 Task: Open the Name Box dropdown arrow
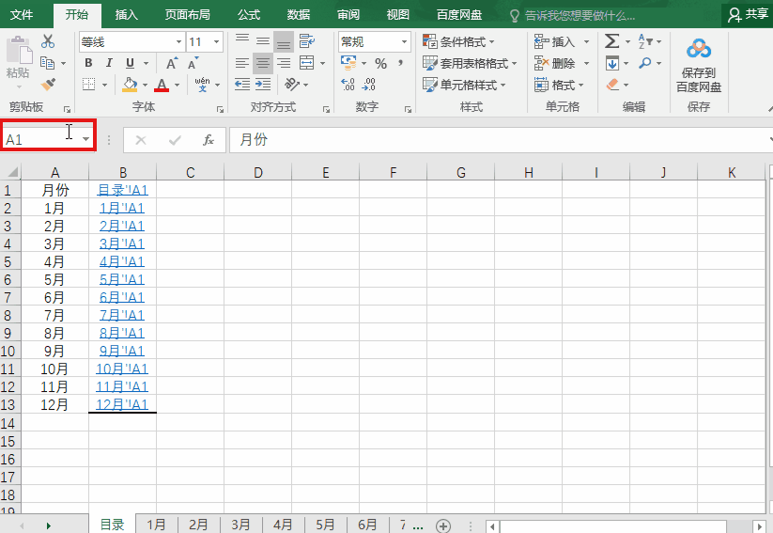click(86, 139)
